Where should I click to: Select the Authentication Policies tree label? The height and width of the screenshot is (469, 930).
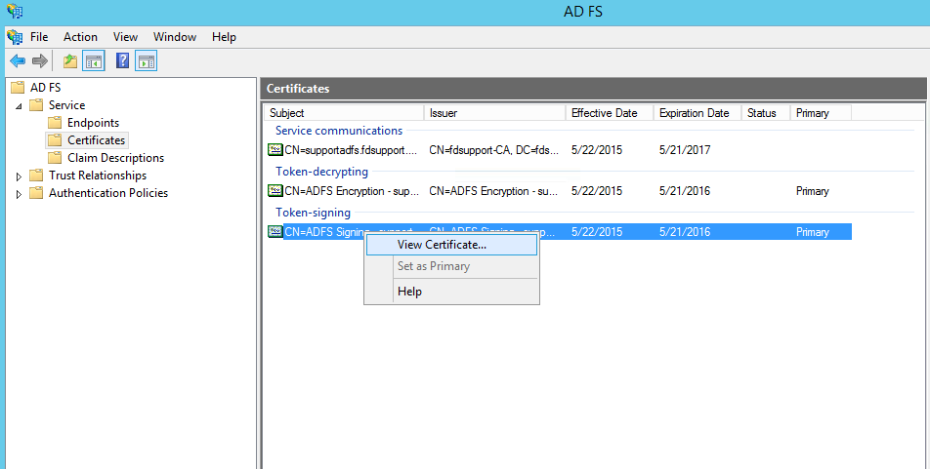pos(108,193)
